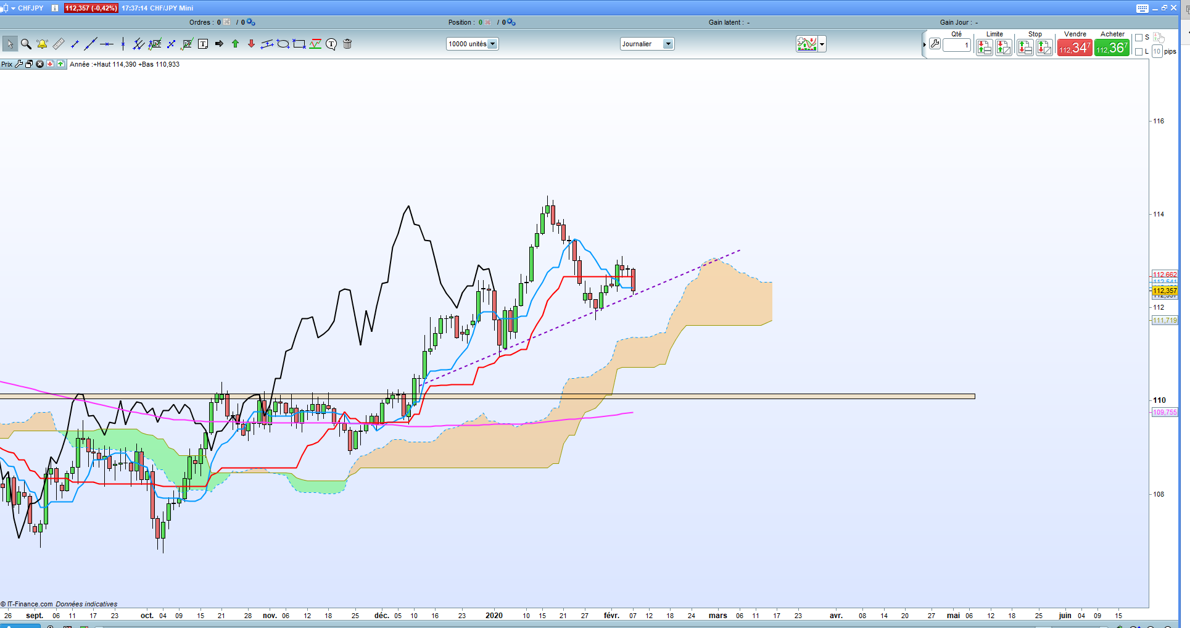Select the ruler measurement tool
Viewport: 1190px width, 628px height.
pyautogui.click(x=59, y=44)
